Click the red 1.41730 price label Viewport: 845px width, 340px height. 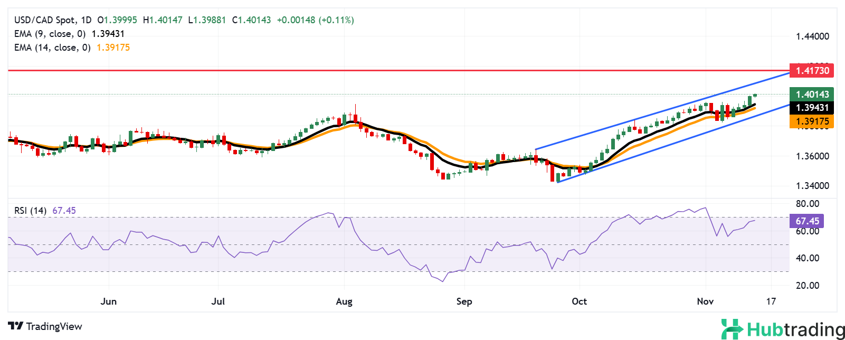pos(812,70)
